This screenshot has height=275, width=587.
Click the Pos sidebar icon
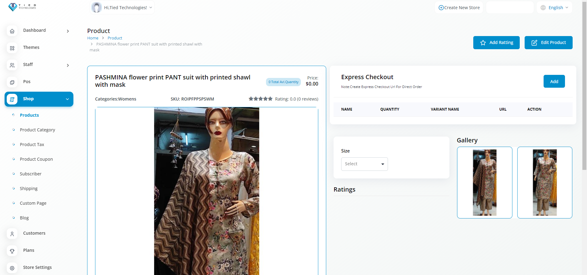pos(12,82)
